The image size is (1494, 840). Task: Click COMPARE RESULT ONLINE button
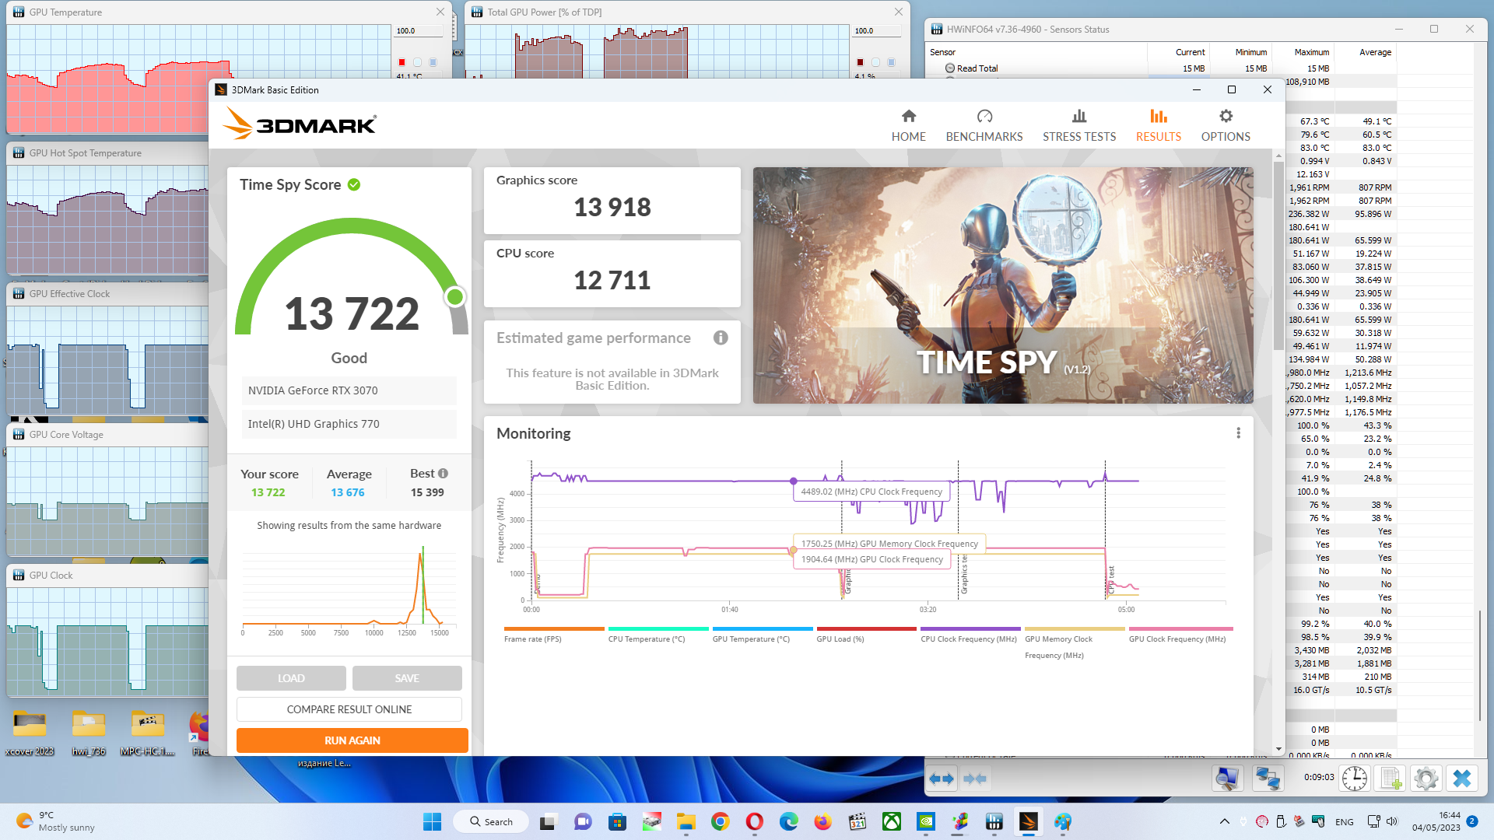tap(349, 709)
